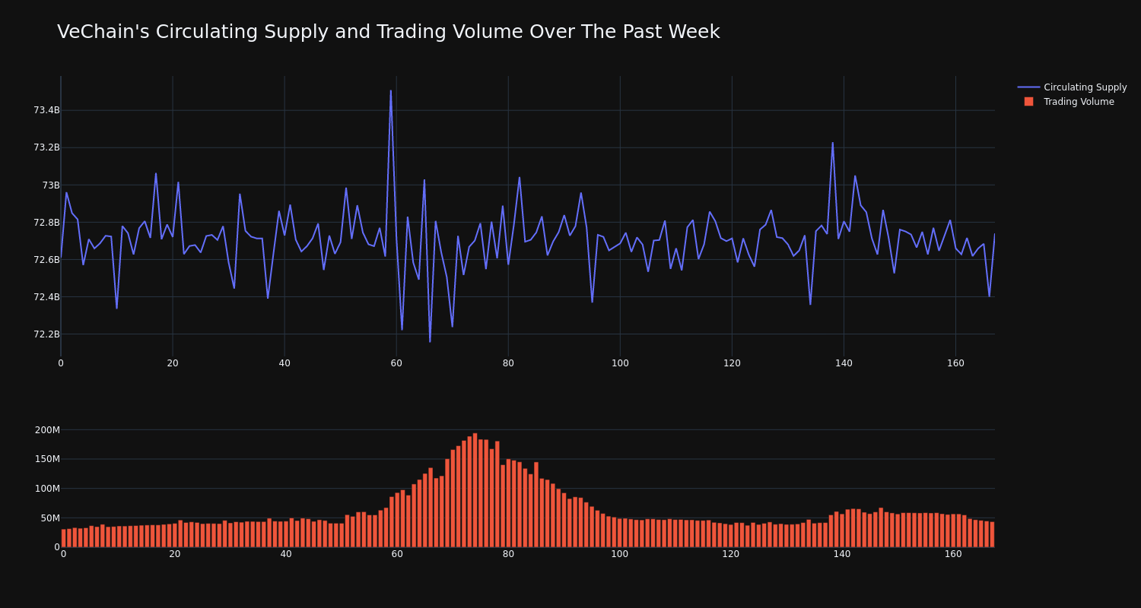1141x608 pixels.
Task: Click the 140 tick on lower x-axis
Action: [x=842, y=554]
